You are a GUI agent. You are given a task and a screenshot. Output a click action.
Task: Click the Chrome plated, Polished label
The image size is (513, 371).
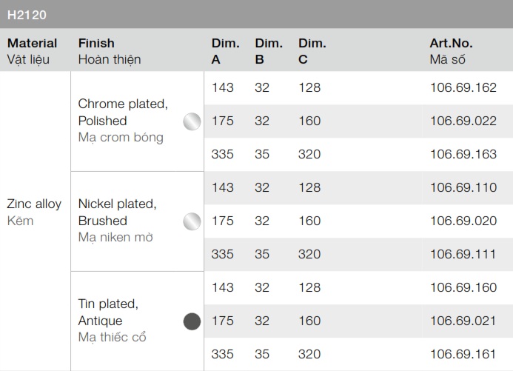point(123,112)
